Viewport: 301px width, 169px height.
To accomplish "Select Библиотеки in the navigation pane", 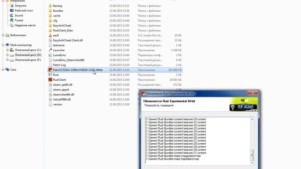I will (18, 35).
